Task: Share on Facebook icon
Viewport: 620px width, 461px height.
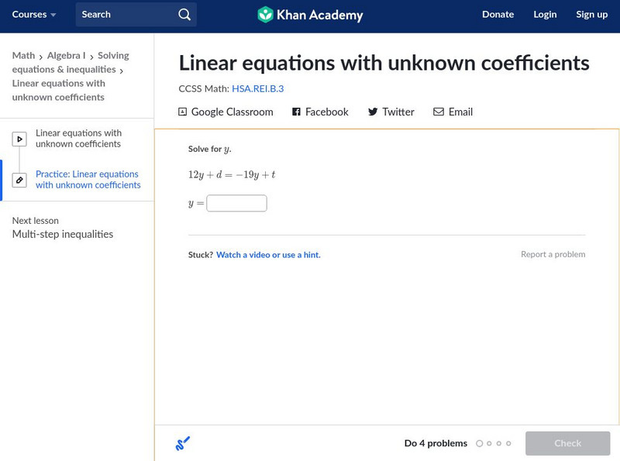Action: tap(296, 112)
